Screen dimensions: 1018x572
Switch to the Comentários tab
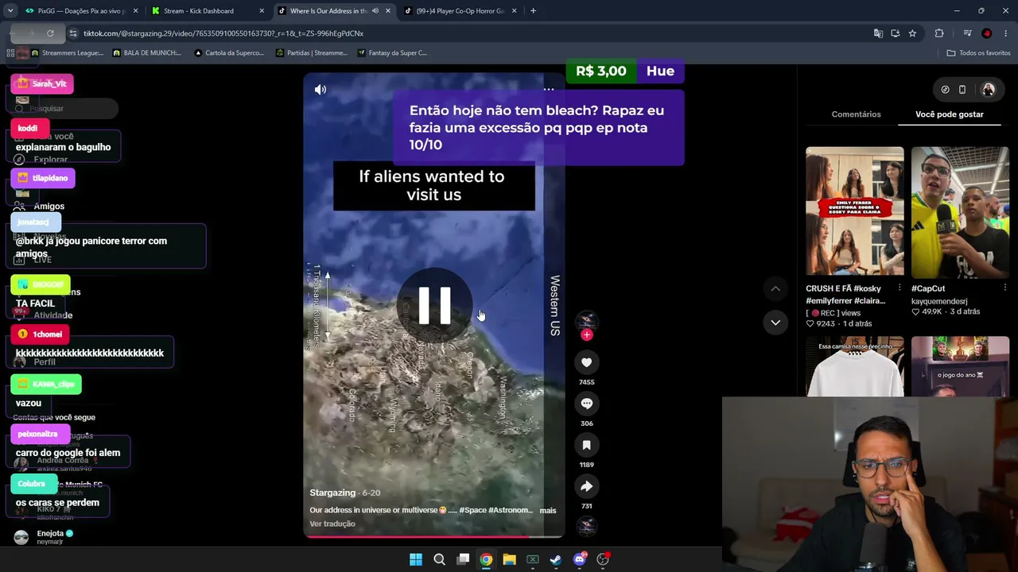point(856,114)
